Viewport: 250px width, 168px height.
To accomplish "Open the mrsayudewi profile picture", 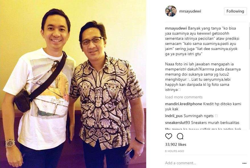I will click(x=171, y=11).
